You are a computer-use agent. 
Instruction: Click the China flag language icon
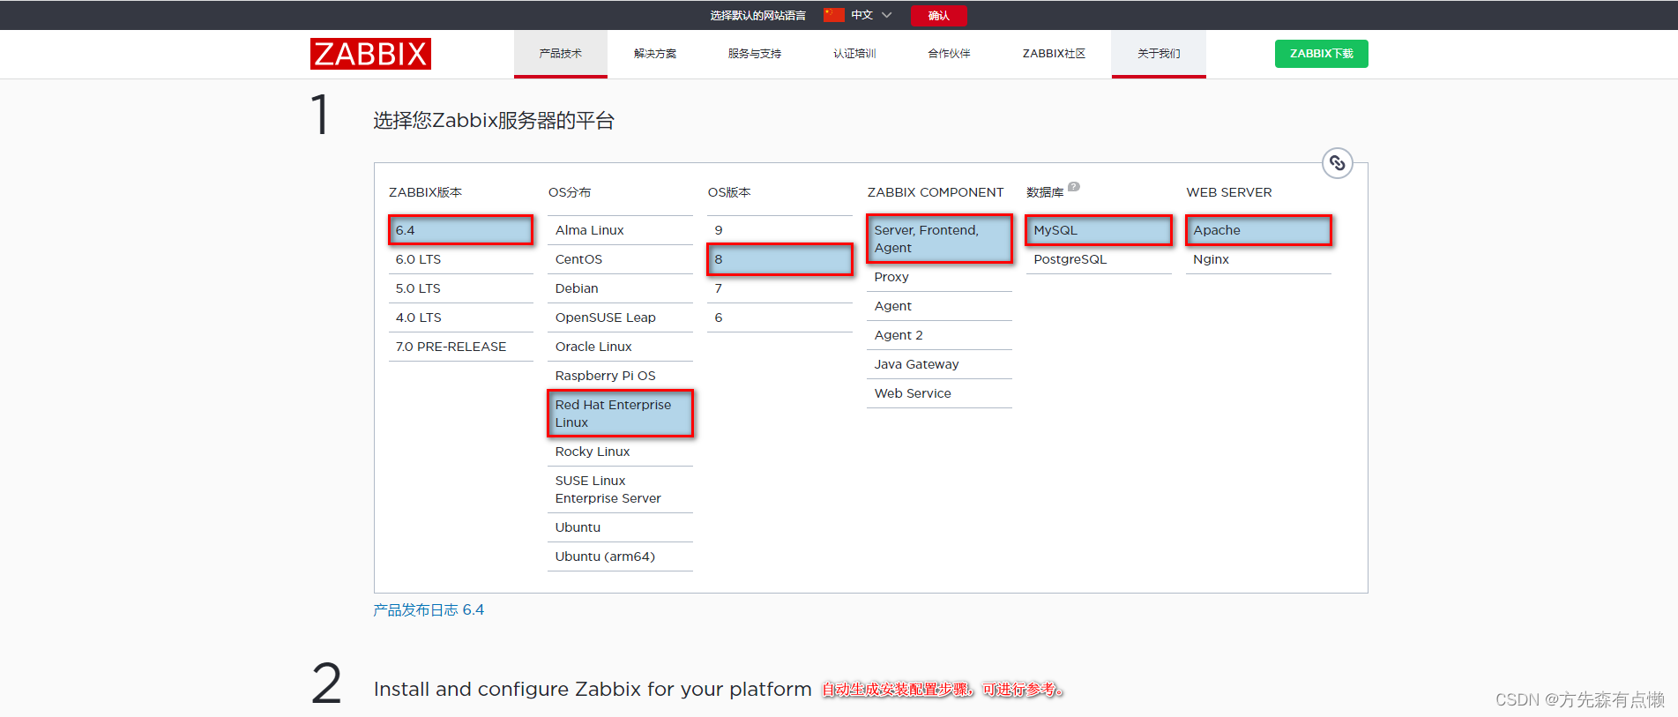(833, 15)
